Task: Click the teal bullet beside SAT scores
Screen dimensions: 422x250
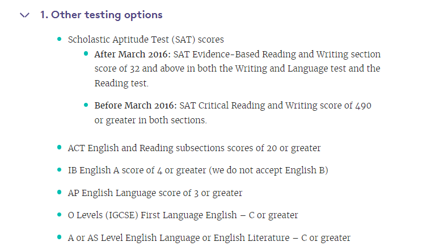Action: click(x=60, y=39)
